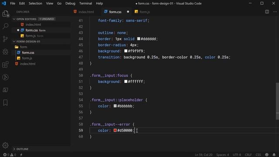Click the #ffffff color swatch
This screenshot has width=279, height=157.
click(126, 82)
